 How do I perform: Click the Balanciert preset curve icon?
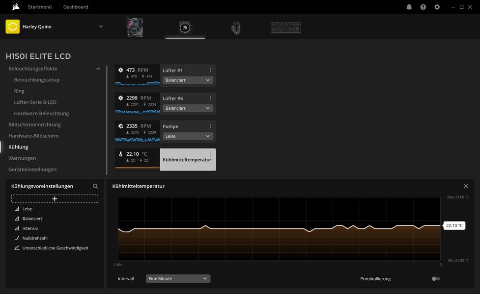click(x=17, y=219)
